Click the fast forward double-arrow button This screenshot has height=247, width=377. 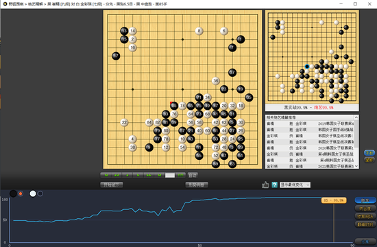(149, 175)
